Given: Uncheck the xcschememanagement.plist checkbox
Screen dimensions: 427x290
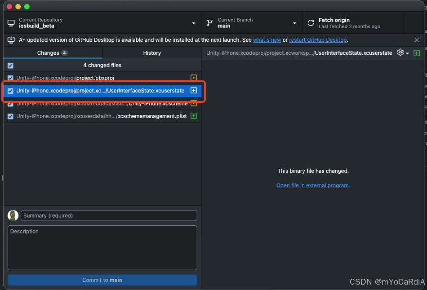Looking at the screenshot, I should pos(11,116).
